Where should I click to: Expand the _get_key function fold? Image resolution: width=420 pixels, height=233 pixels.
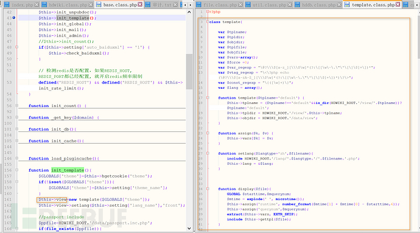16,117
